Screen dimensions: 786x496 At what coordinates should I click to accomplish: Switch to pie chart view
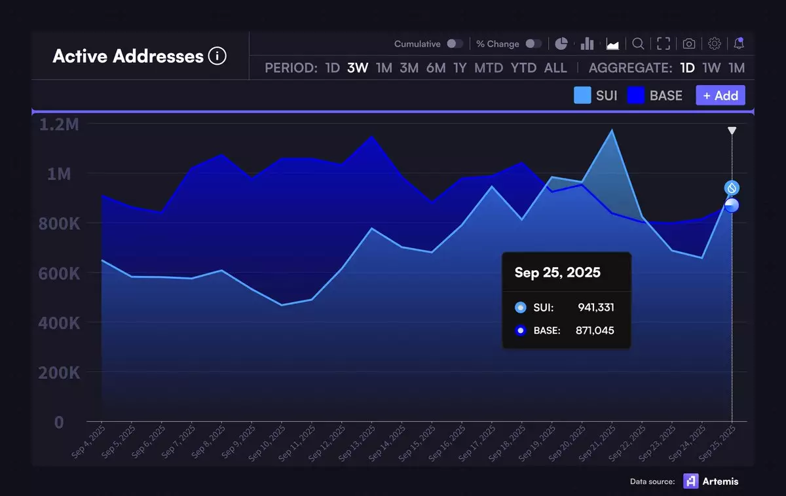pos(561,44)
